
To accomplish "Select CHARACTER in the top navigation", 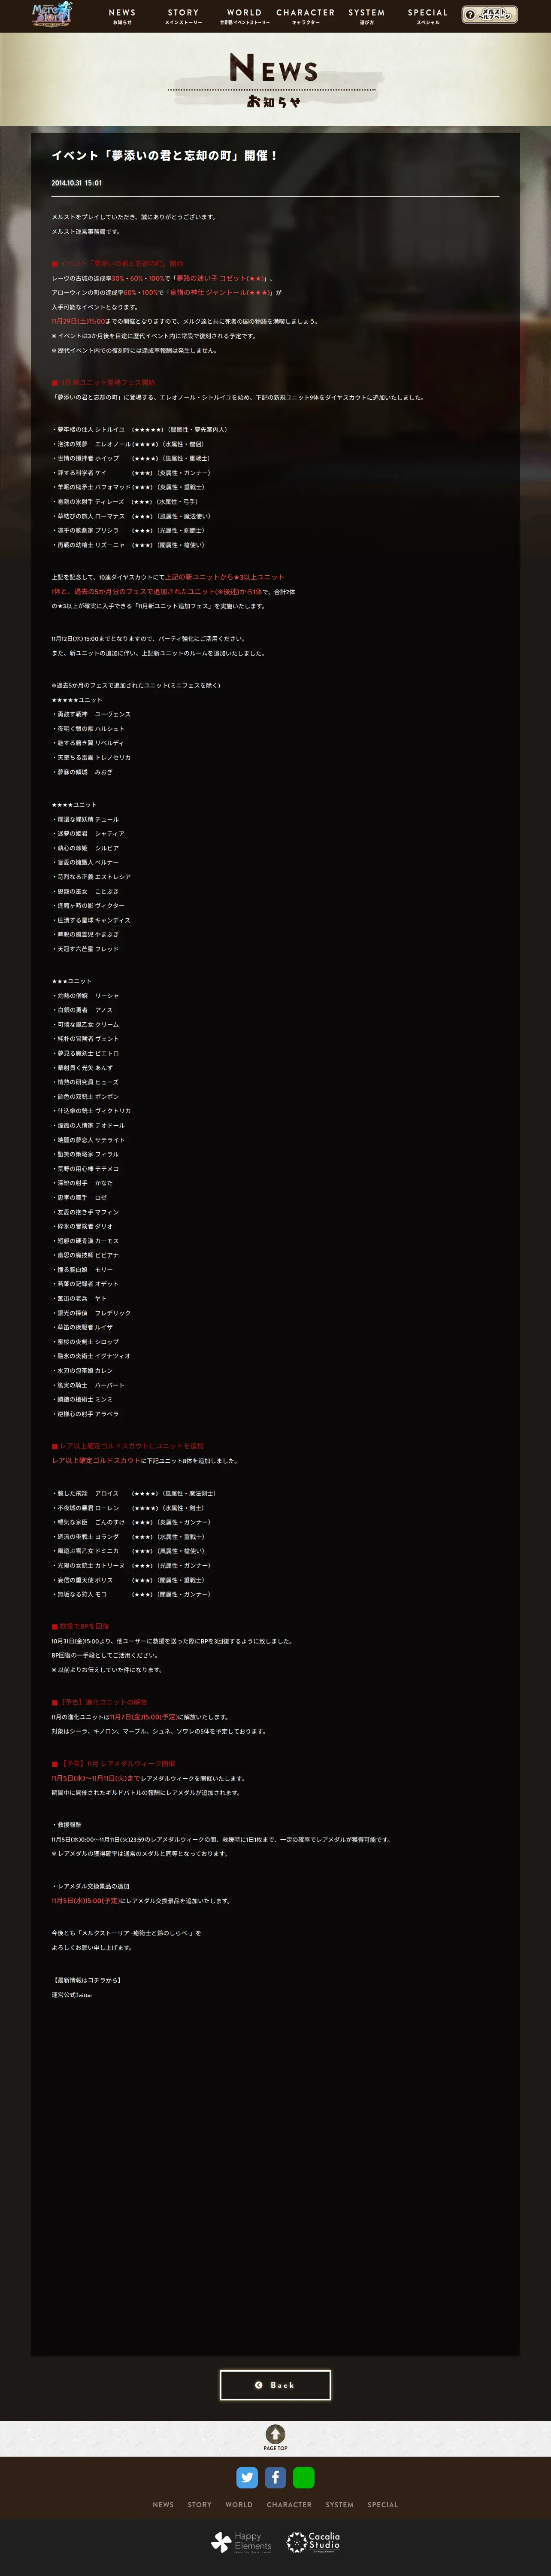I will pos(305,16).
